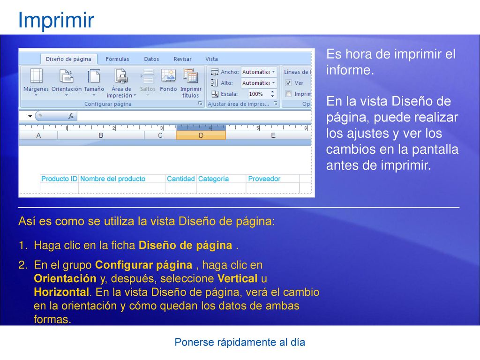Increase the Escala percentage stepper
480x360 pixels.
(272, 91)
